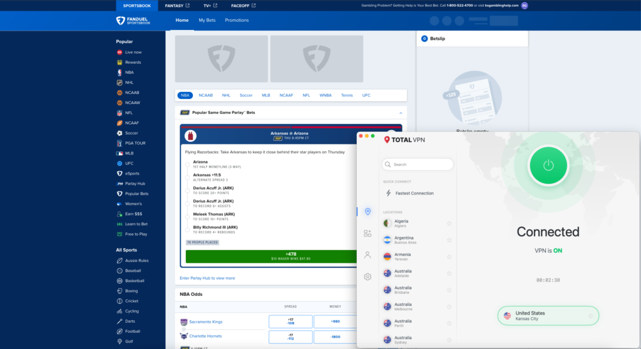The width and height of the screenshot is (641, 349).
Task: Favorite the Australia Perth location star
Action: pyautogui.click(x=449, y=323)
